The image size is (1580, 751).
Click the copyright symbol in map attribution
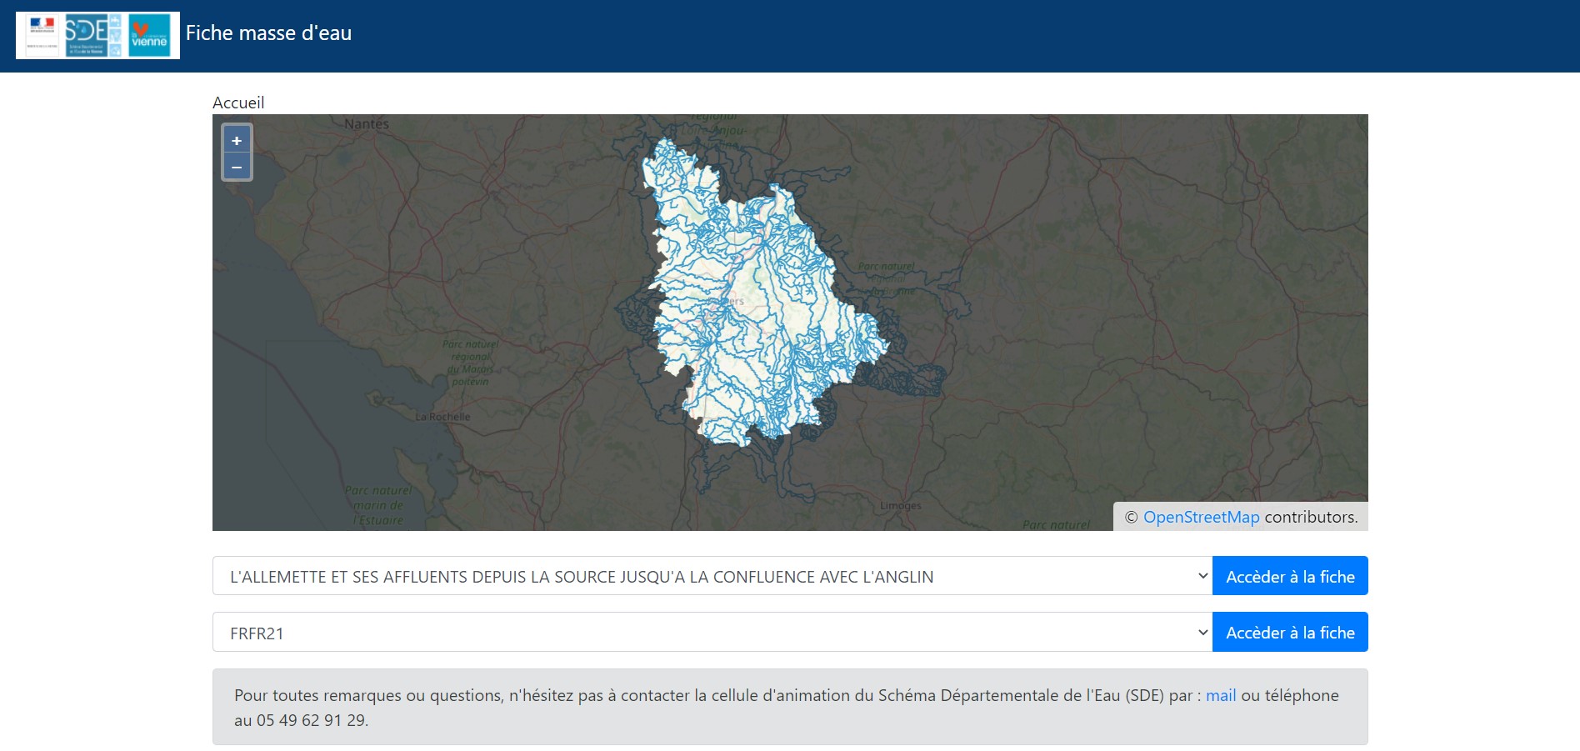1131,518
